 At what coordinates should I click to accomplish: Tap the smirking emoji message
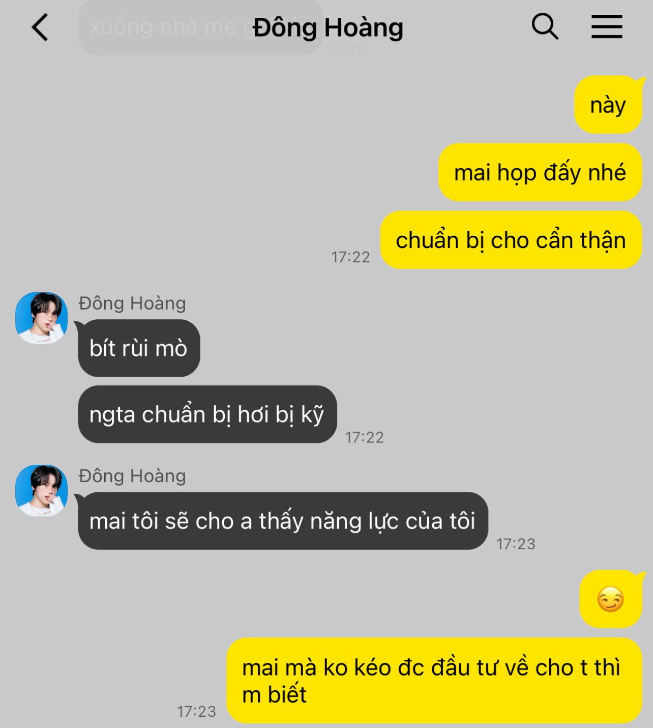click(x=611, y=599)
